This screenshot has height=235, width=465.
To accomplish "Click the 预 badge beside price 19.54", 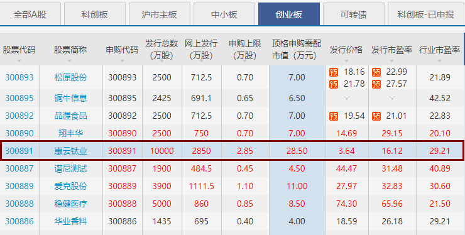I will [334, 116].
